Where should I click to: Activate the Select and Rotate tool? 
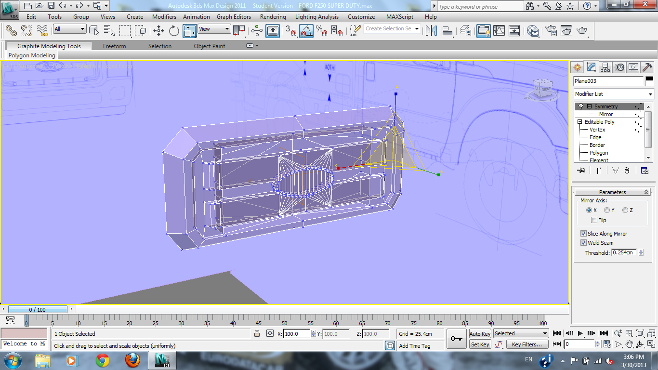coord(174,31)
